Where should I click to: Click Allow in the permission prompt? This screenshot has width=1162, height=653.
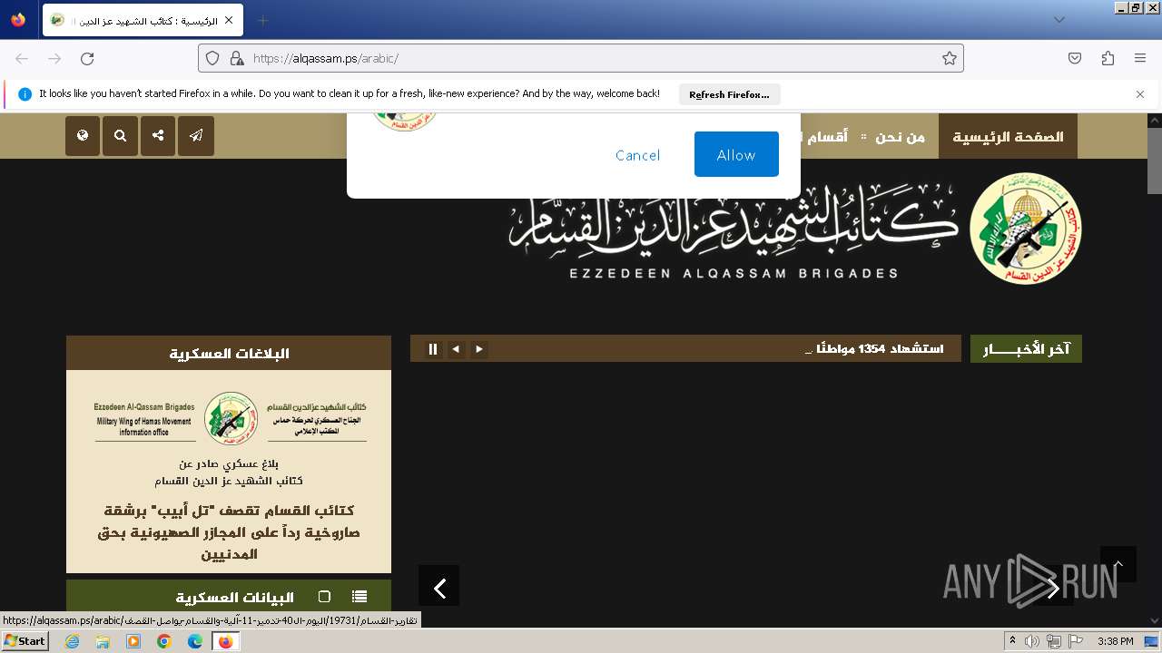coord(736,154)
